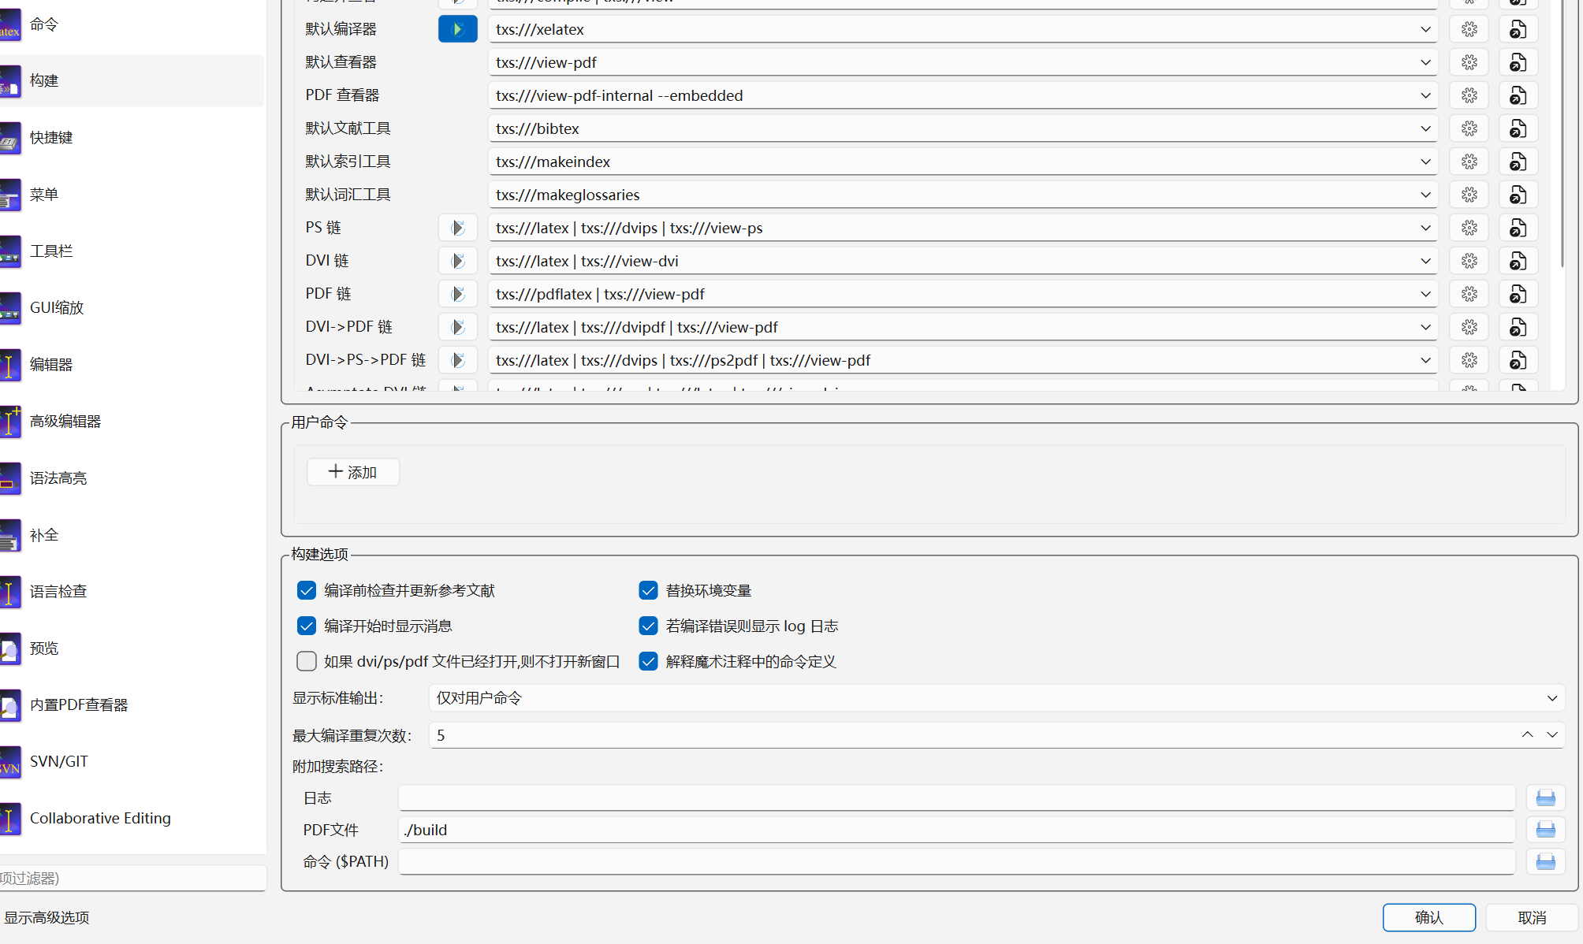This screenshot has height=944, width=1583.
Task: Open the 编辑器 settings page
Action: click(x=132, y=364)
